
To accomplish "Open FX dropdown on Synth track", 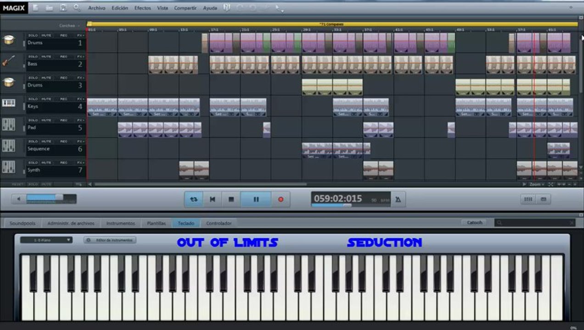I will (x=80, y=163).
